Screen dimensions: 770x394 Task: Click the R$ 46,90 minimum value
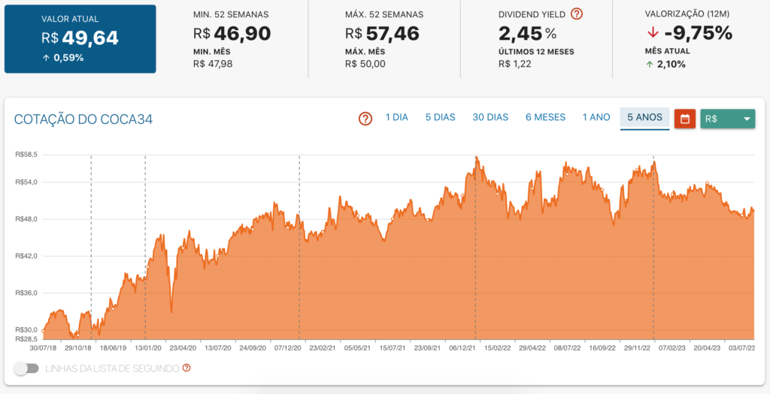point(232,34)
